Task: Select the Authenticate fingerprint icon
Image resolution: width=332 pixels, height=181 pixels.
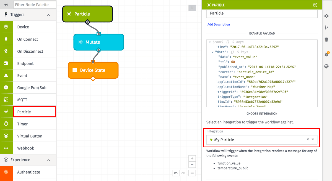Action: (x=6, y=172)
